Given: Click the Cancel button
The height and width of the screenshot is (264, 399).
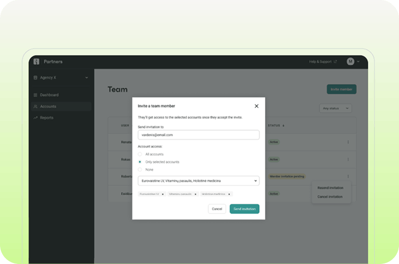Looking at the screenshot, I should (217, 209).
